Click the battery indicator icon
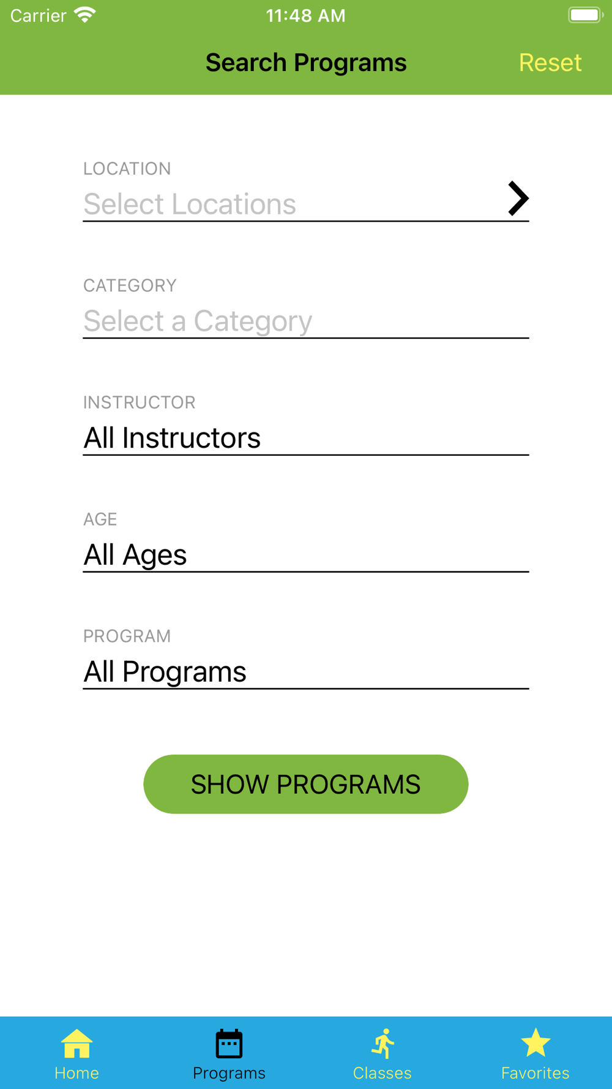The image size is (612, 1089). (x=585, y=15)
